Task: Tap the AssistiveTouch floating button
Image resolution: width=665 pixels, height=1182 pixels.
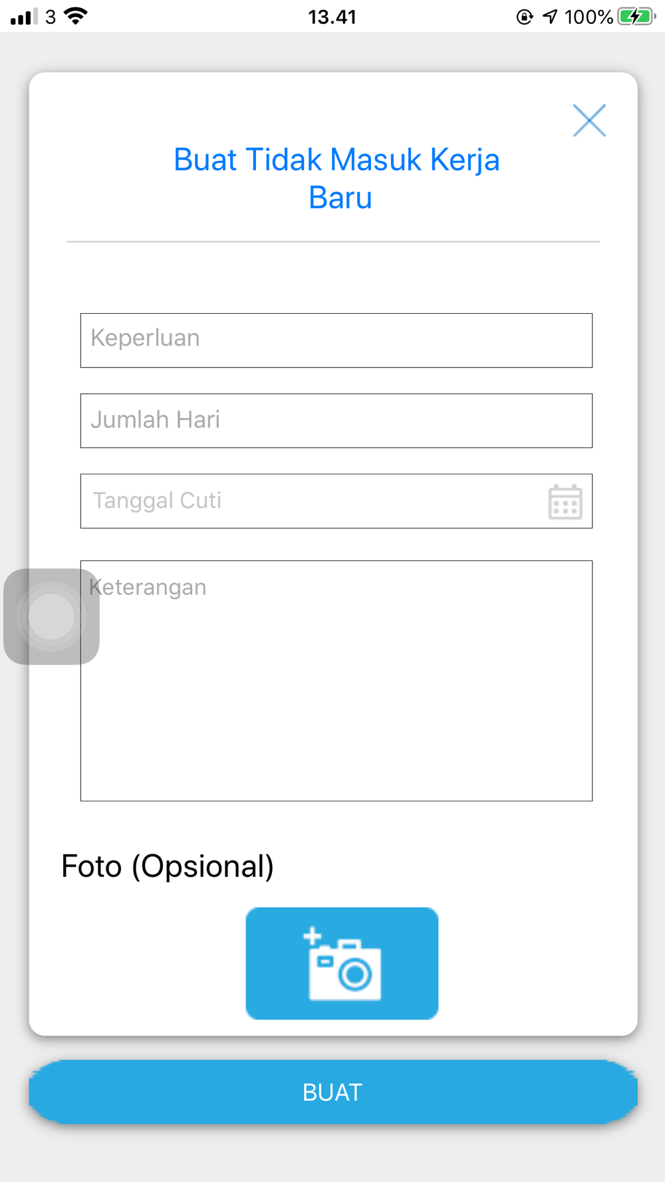Action: pos(51,616)
